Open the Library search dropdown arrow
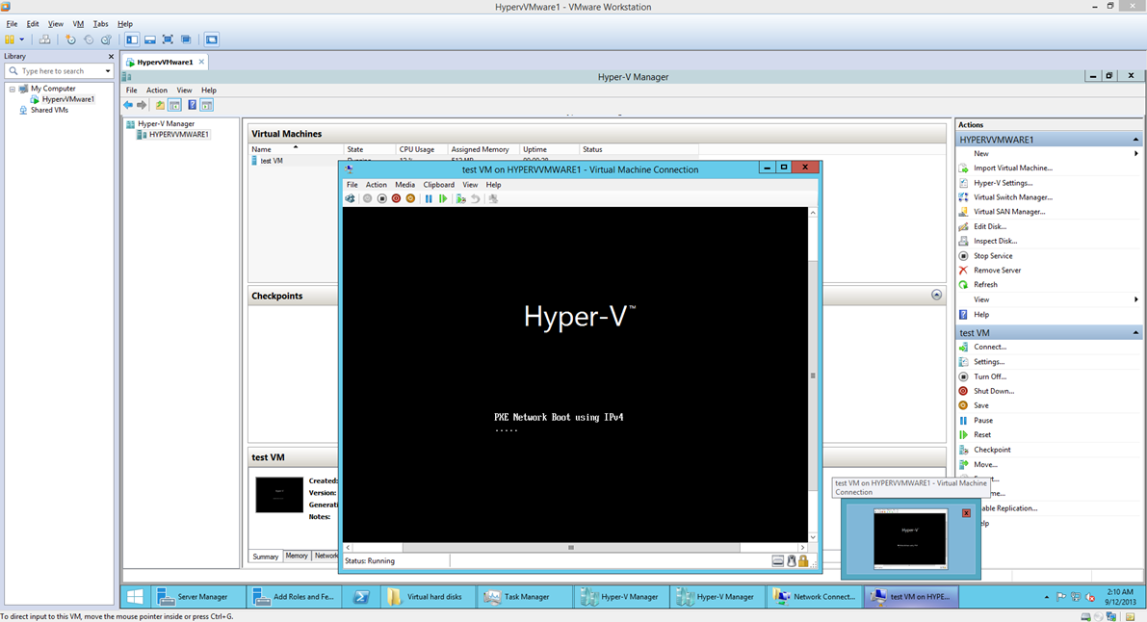Screen dimensions: 1147x622 [x=108, y=71]
